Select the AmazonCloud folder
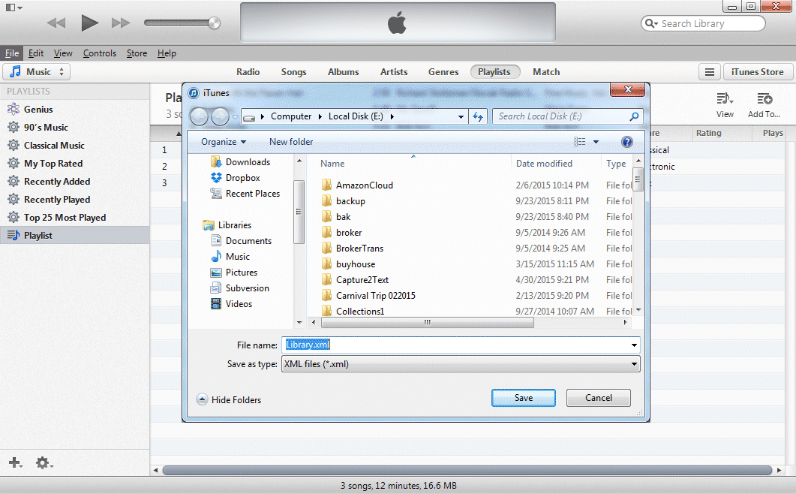 (357, 185)
